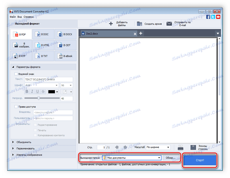This screenshot has width=230, height=178.
Task: Click the opacity value field
Action: pos(67,98)
